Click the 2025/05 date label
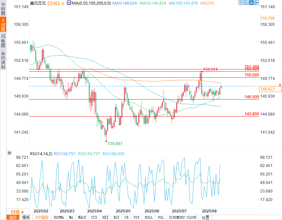The height and width of the screenshot is (220, 282). [123, 211]
